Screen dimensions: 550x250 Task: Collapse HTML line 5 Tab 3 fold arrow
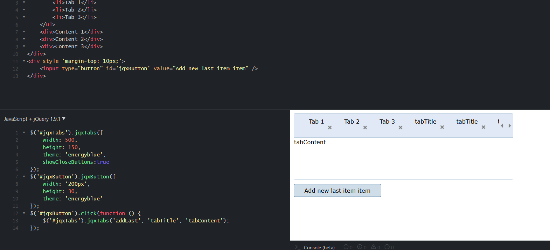(x=24, y=17)
